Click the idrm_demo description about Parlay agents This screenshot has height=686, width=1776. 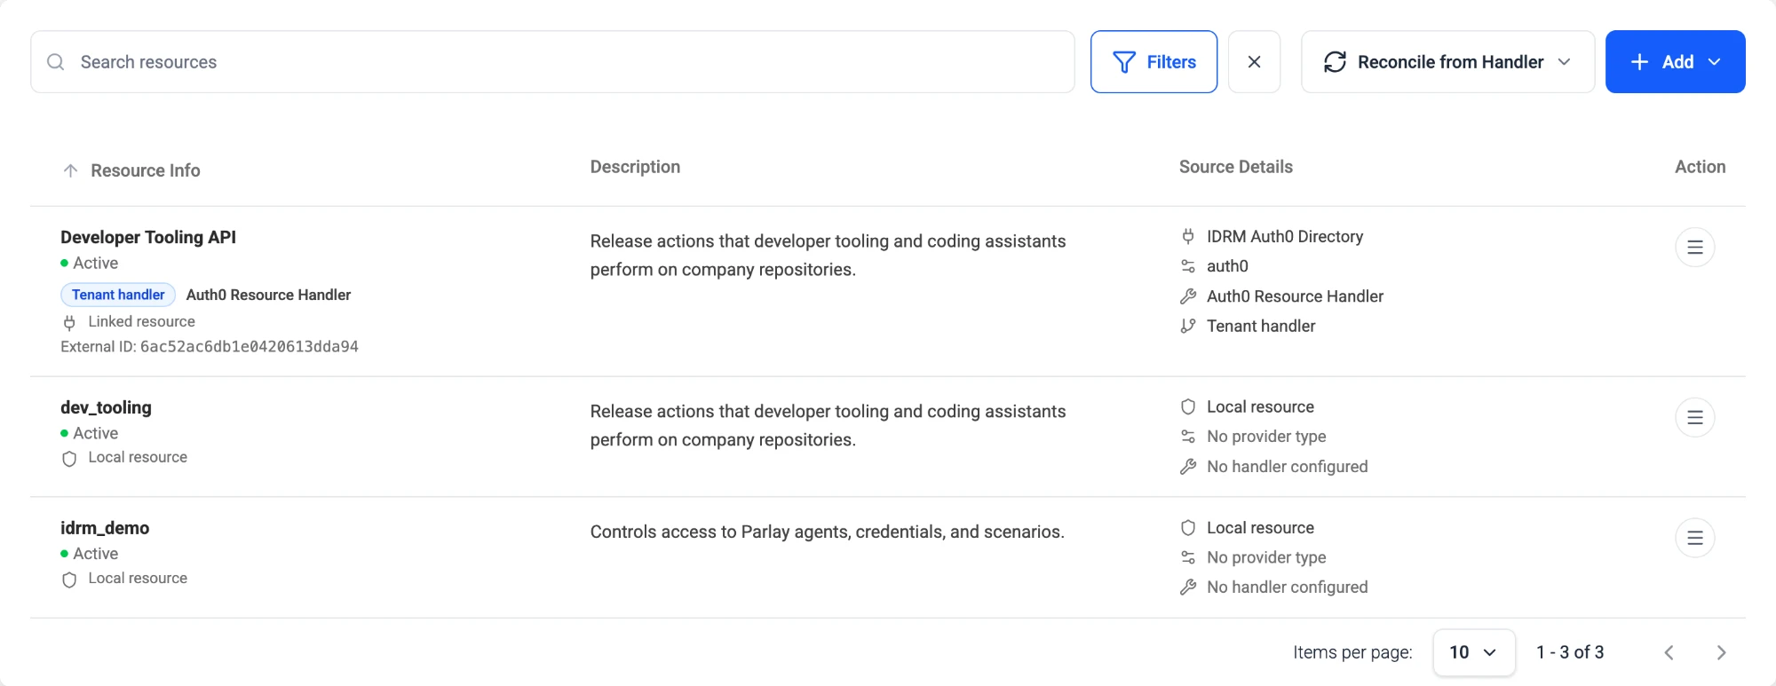(827, 532)
